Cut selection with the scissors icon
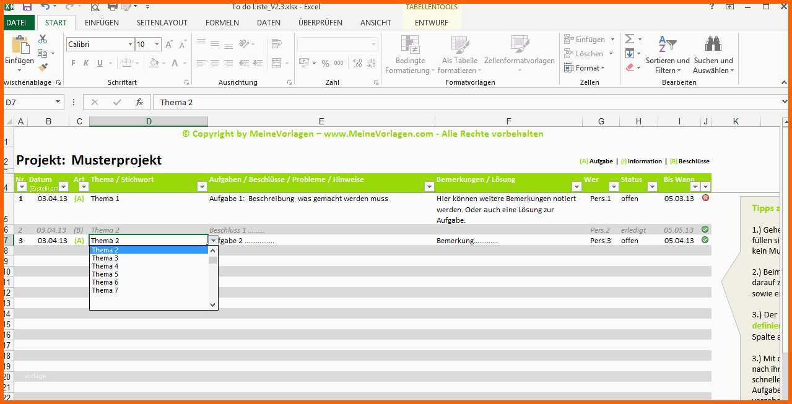The width and height of the screenshot is (792, 404). (43, 39)
